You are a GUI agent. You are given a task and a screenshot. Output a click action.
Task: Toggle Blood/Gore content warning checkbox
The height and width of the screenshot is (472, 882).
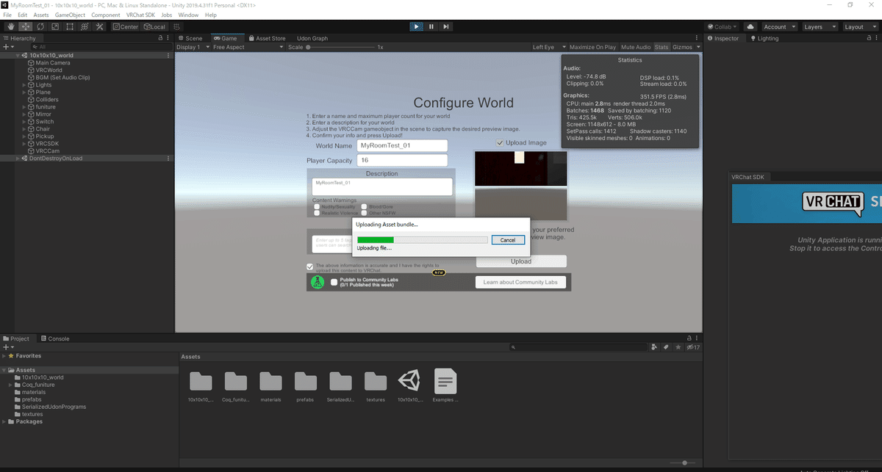[x=364, y=207]
